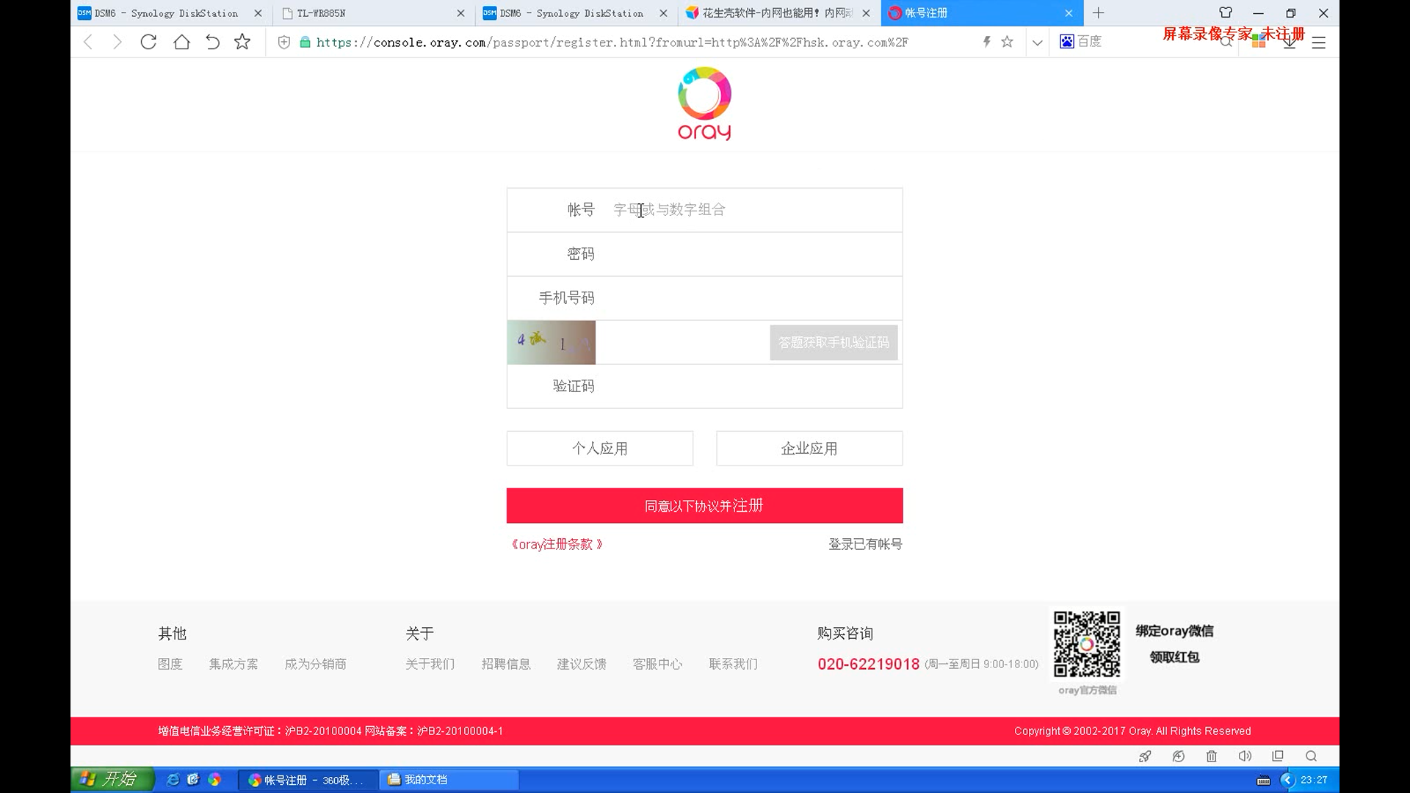This screenshot has height=793, width=1410.
Task: Close the TL-WR885N tab
Action: (x=460, y=13)
